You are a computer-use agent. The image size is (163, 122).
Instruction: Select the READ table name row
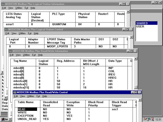(x=27, y=109)
